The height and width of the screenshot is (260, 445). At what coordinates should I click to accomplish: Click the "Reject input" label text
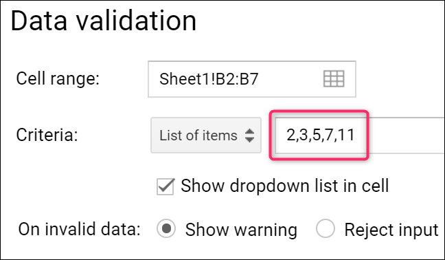391,230
